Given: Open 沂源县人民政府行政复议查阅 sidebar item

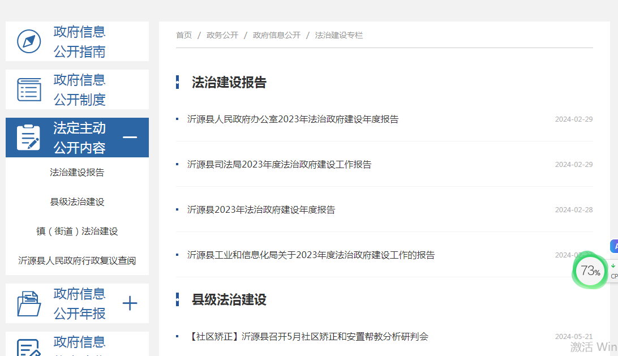Looking at the screenshot, I should click(77, 261).
